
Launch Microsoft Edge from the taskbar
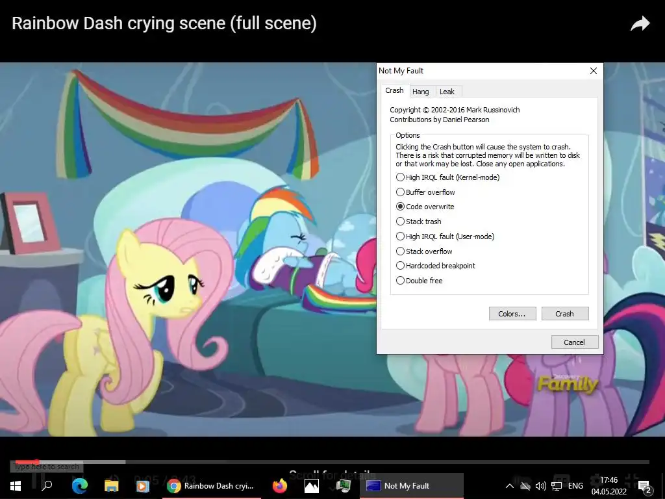point(80,486)
